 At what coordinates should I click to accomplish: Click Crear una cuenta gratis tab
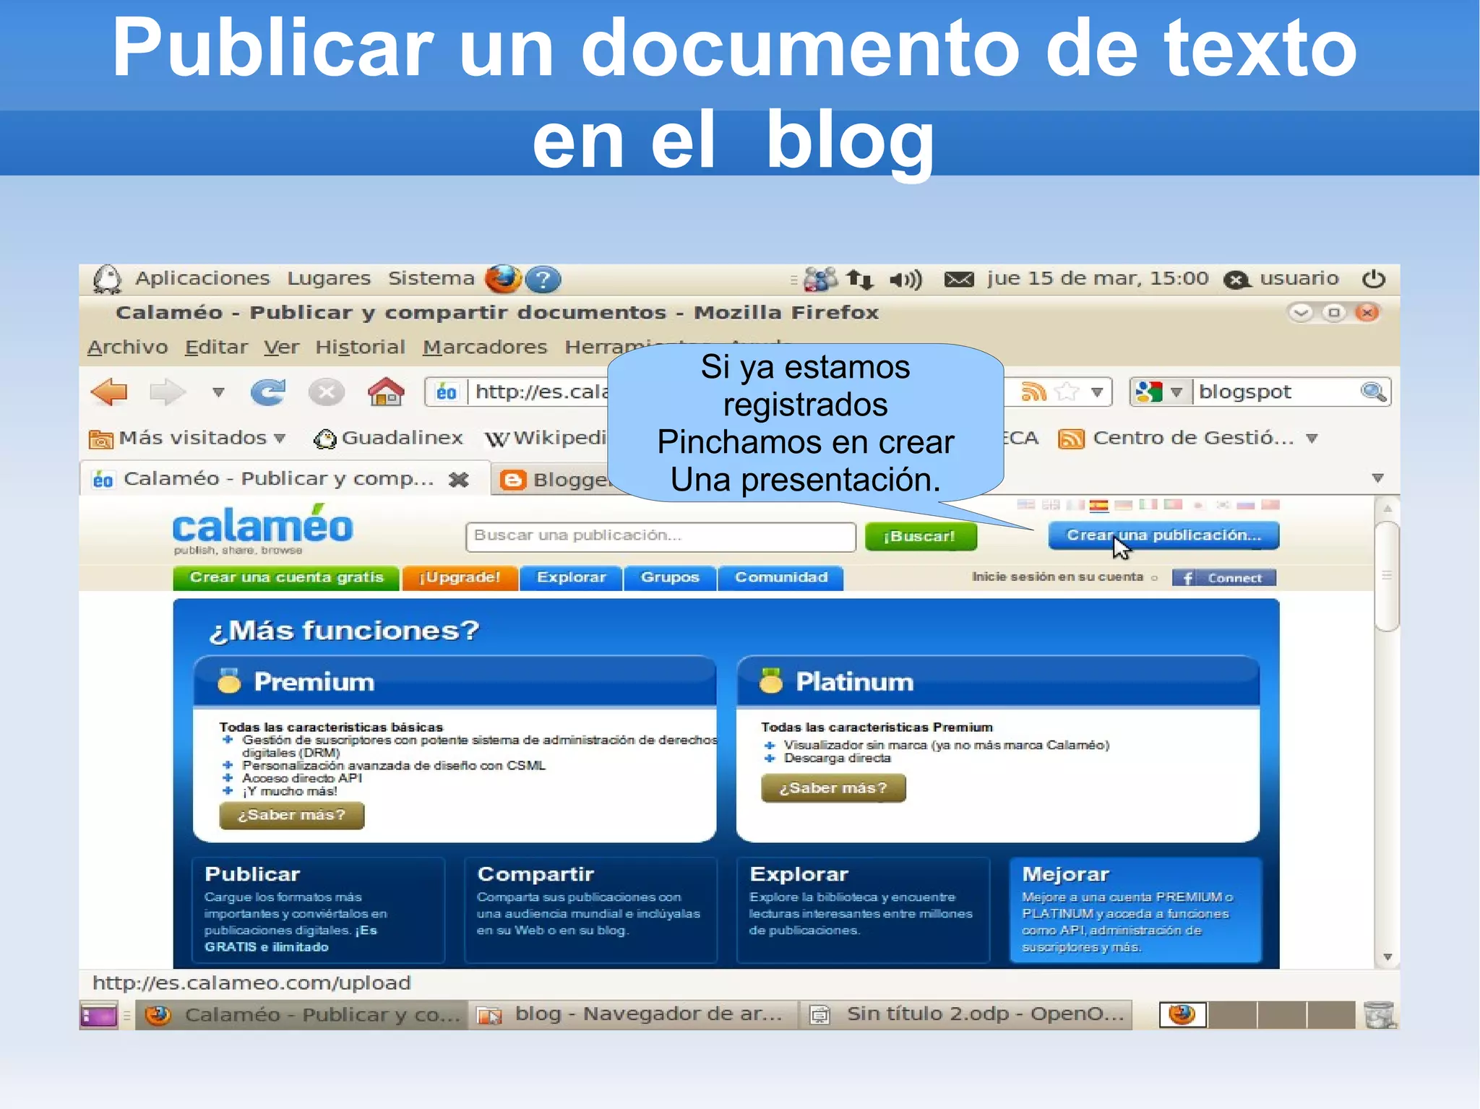click(x=286, y=577)
